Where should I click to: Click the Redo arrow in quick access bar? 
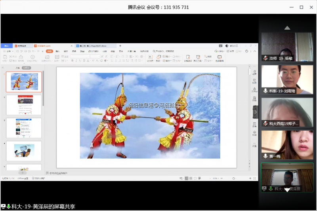(38, 51)
